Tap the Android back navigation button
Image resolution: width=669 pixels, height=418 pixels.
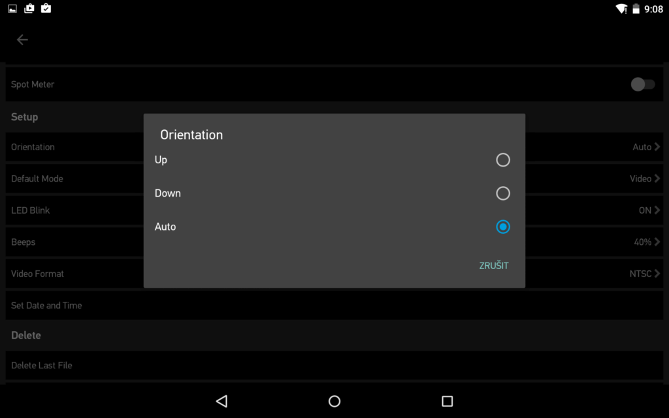pyautogui.click(x=222, y=401)
